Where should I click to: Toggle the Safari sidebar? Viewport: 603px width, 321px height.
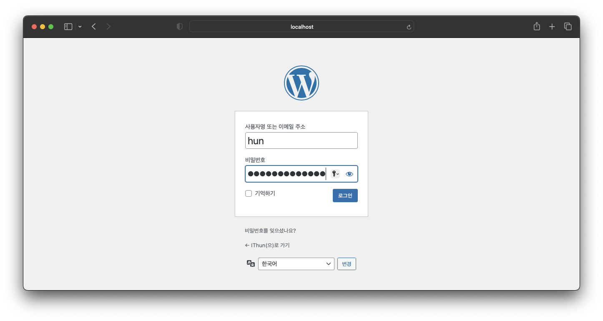(68, 27)
